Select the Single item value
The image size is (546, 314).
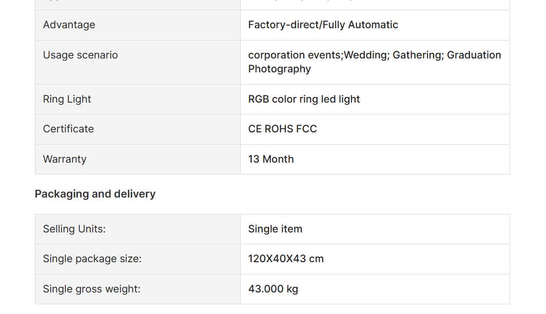point(275,229)
